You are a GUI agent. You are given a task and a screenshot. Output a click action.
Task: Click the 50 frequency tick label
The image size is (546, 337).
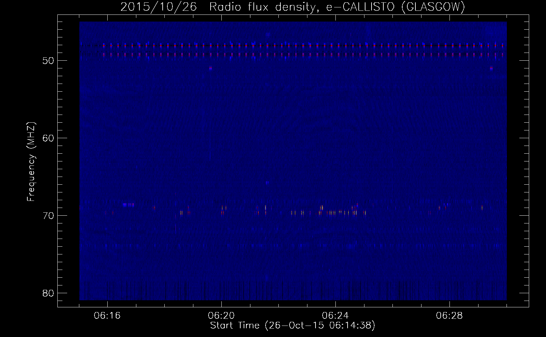(49, 61)
